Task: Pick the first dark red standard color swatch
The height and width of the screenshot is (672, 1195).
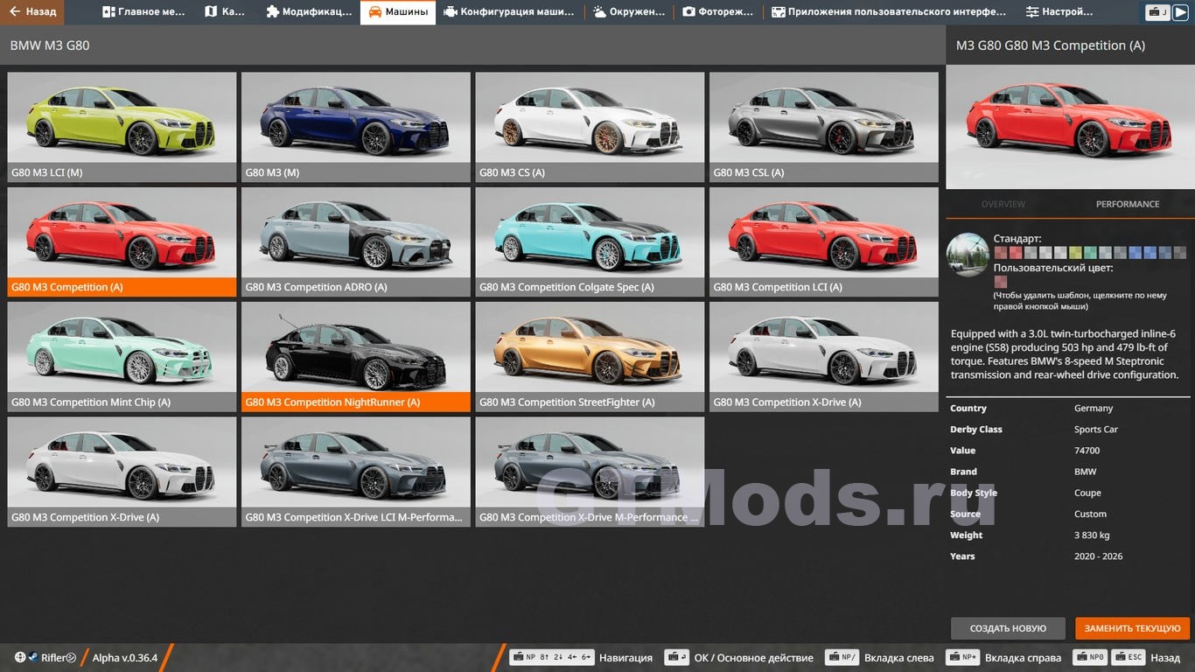Action: pyautogui.click(x=1001, y=253)
